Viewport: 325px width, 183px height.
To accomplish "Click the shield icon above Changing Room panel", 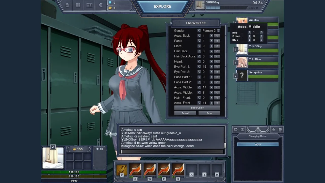I will 280,130.
